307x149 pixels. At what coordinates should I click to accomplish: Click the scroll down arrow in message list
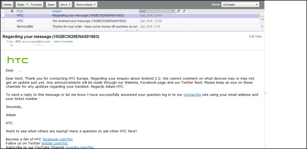tap(262, 27)
